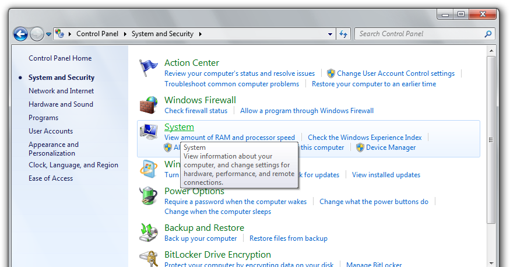Click Change when the computer sleeps
This screenshot has height=267, width=510.
[217, 212]
